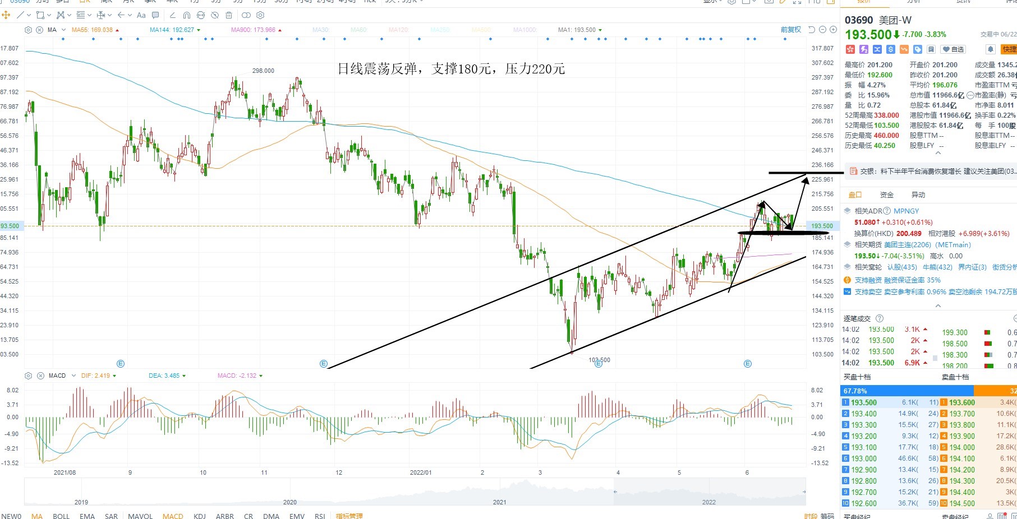Viewport: 1017px width, 519px height.
Task: Select the range measurement tool icon
Action: (101, 15)
